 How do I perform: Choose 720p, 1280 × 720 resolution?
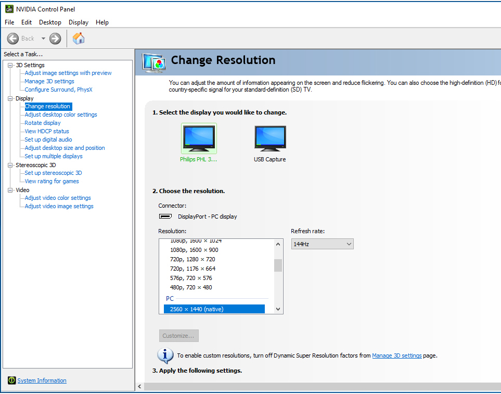coord(192,259)
